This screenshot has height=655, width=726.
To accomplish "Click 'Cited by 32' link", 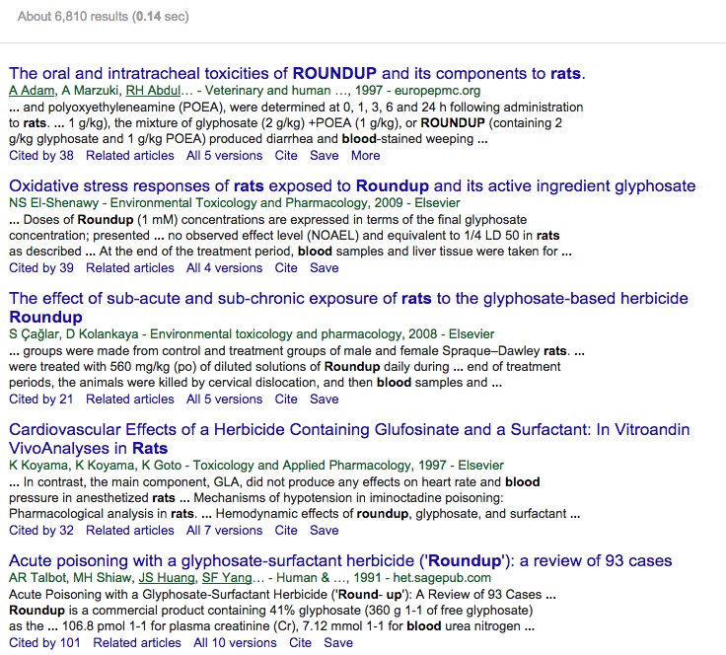I will click(41, 530).
